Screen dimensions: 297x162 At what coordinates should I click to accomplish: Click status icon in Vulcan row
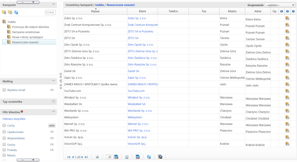pyautogui.click(x=287, y=137)
